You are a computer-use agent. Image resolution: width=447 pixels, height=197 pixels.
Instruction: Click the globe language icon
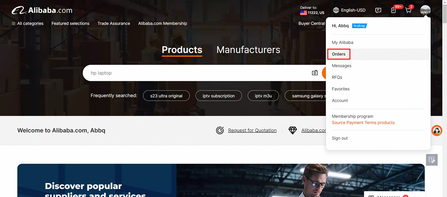(x=336, y=10)
